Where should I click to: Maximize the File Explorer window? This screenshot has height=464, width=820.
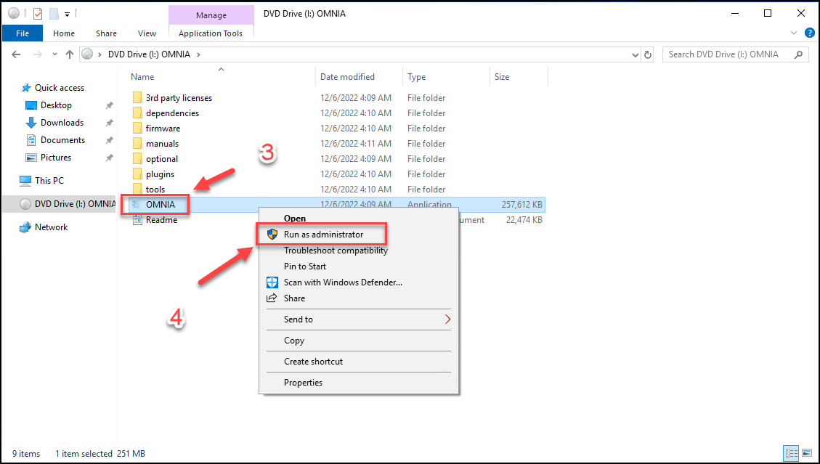pyautogui.click(x=767, y=14)
